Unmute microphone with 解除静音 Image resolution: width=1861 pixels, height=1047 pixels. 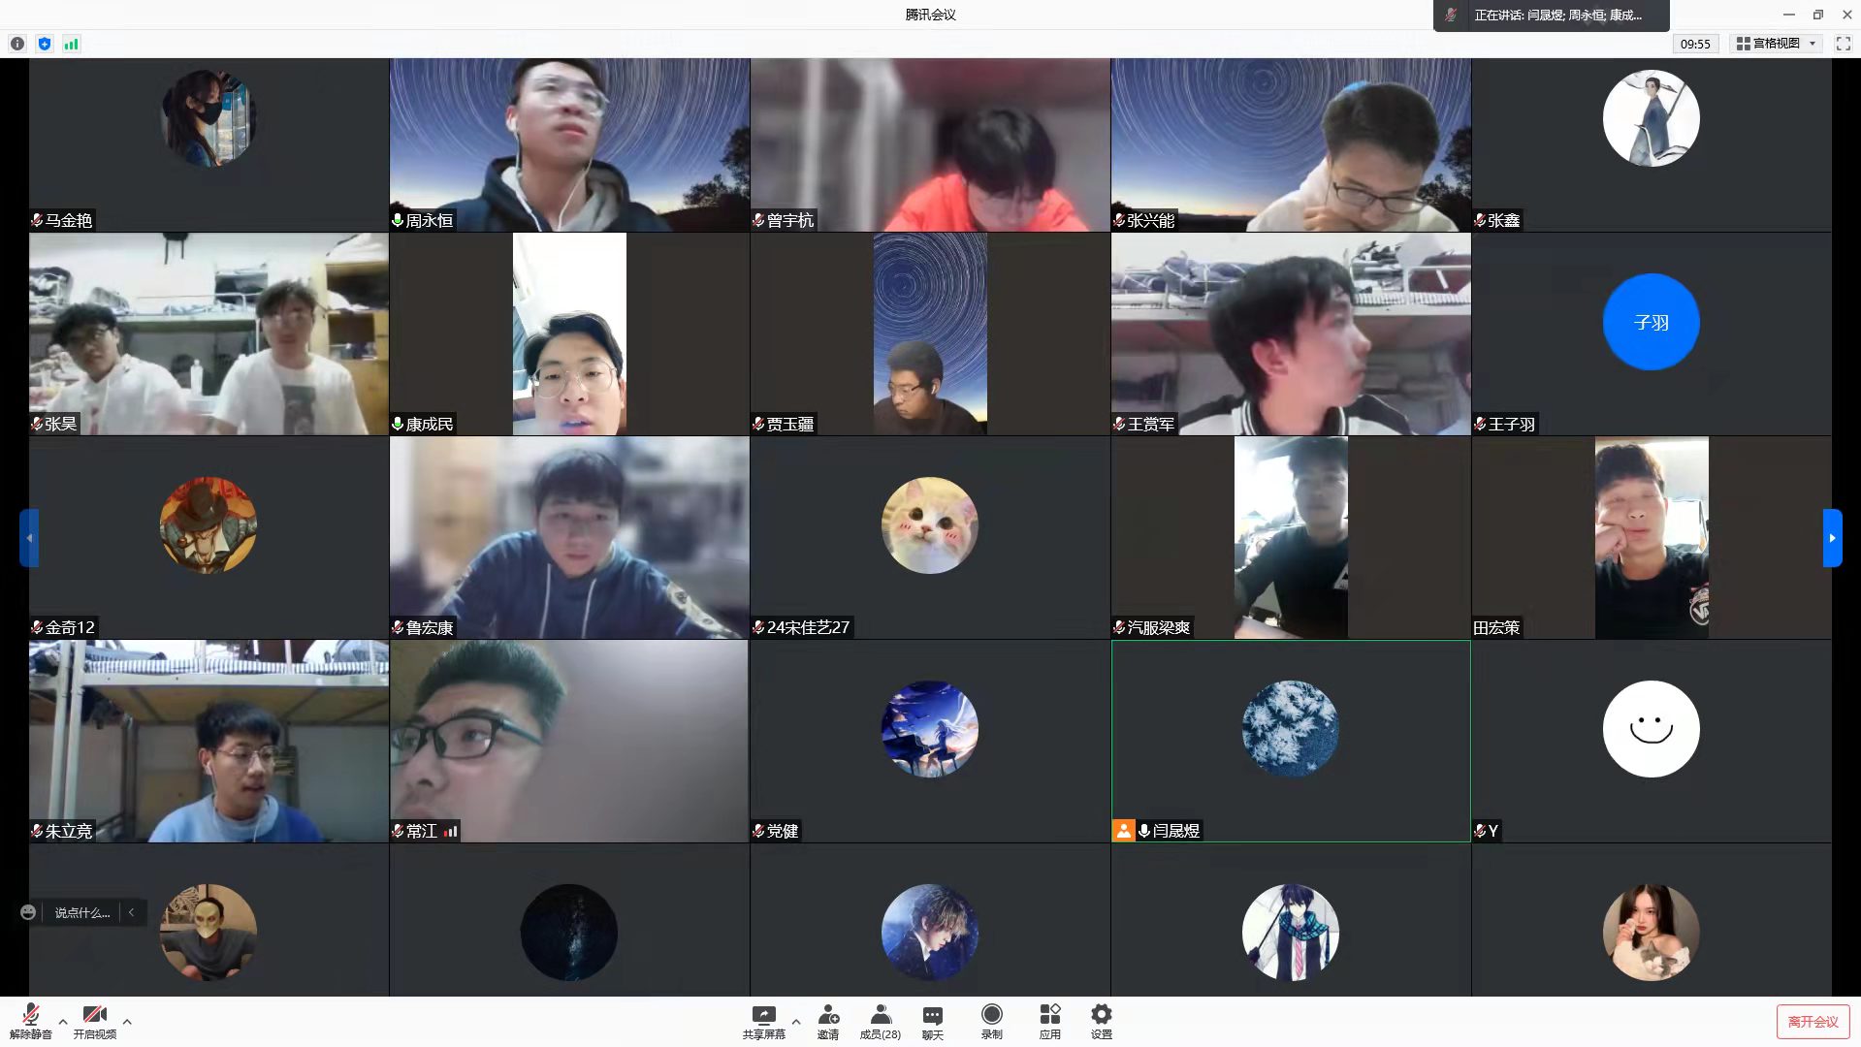31,1021
